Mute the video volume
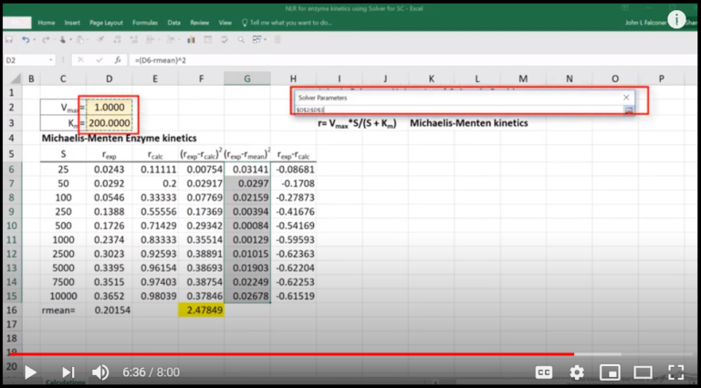 point(100,372)
